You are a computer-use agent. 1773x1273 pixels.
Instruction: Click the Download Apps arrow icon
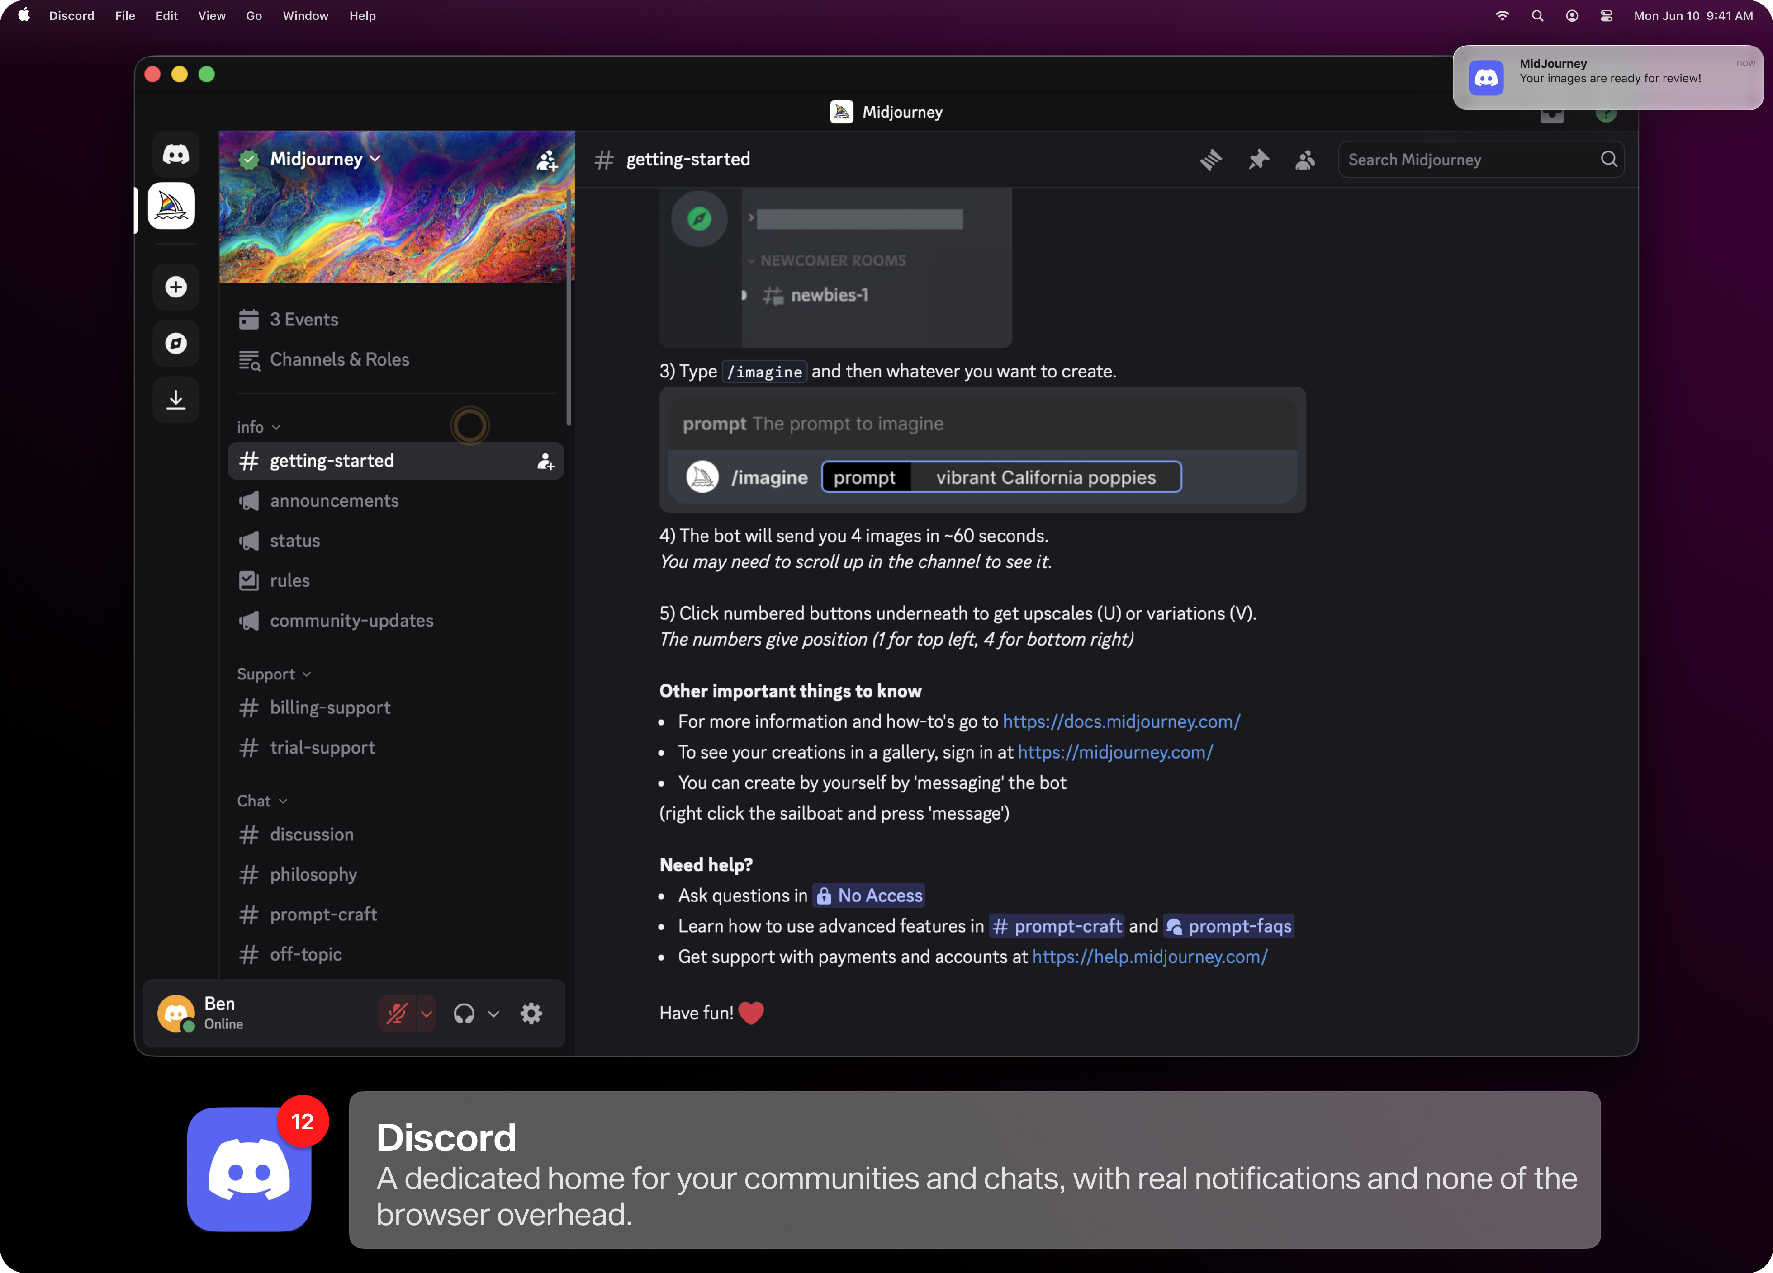coord(175,399)
